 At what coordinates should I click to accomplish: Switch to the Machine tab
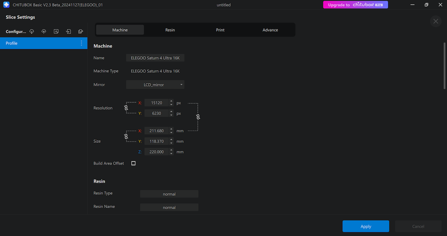click(120, 30)
